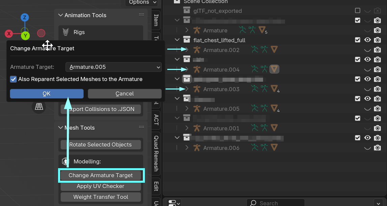Image resolution: width=387 pixels, height=206 pixels.
Task: Click the blue Z axis gizmo handle
Action: (24, 18)
